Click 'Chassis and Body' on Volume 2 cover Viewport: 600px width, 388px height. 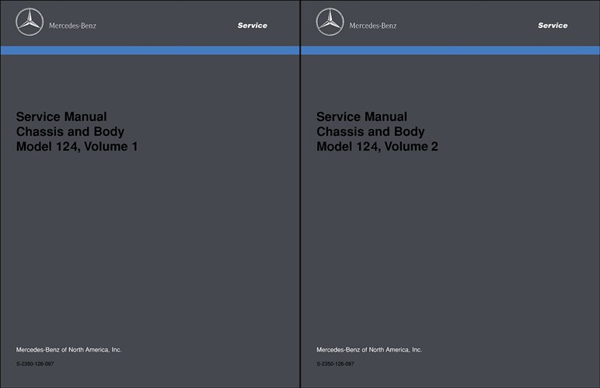371,132
